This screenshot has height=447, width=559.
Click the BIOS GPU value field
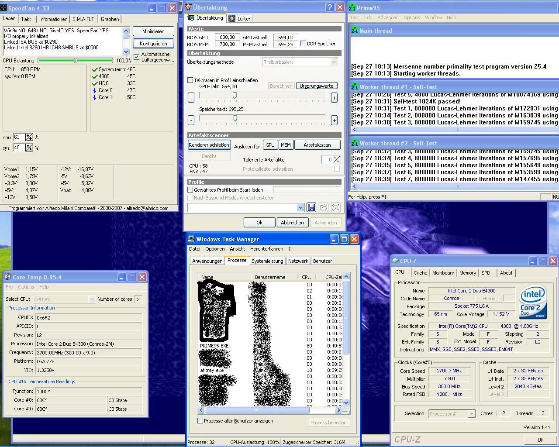click(x=227, y=37)
